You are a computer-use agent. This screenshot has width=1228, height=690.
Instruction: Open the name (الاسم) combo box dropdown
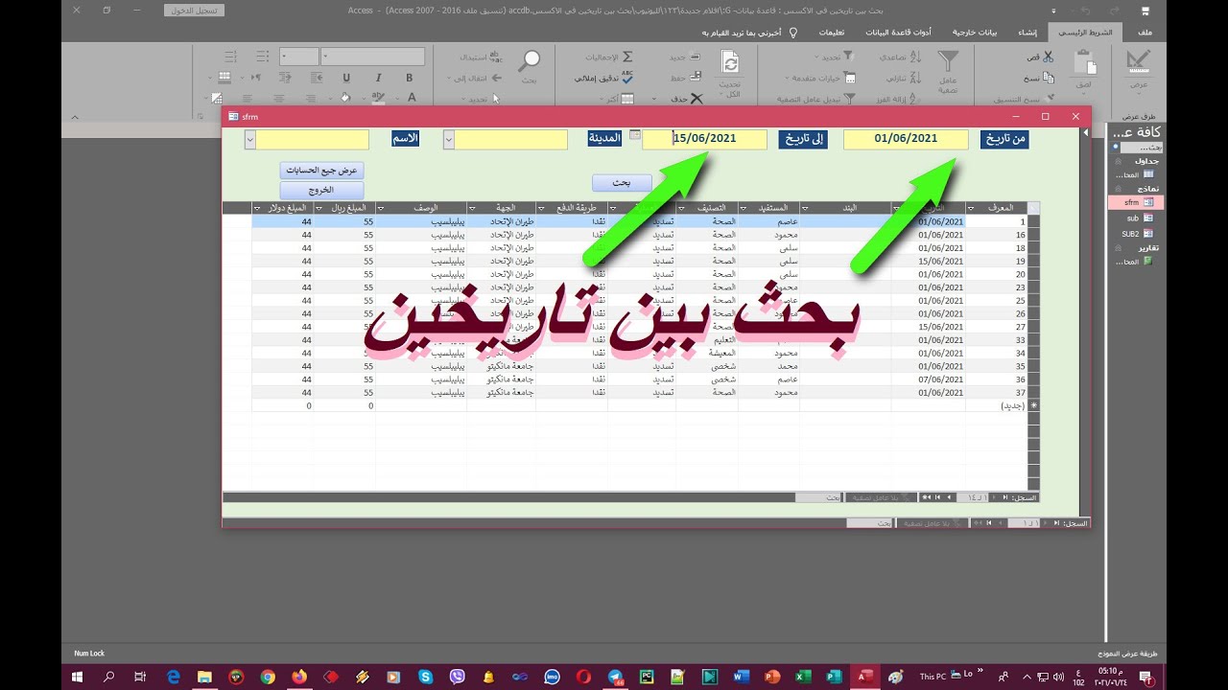pyautogui.click(x=249, y=140)
